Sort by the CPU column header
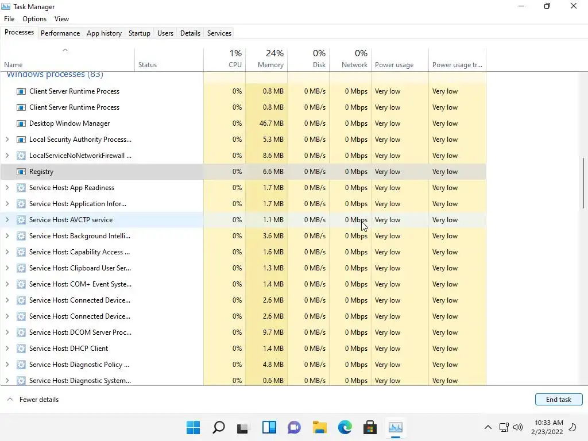The height and width of the screenshot is (441, 588). (225, 59)
